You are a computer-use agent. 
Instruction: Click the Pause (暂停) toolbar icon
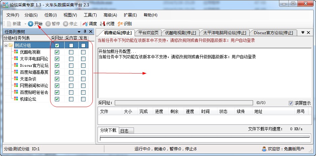point(48,24)
